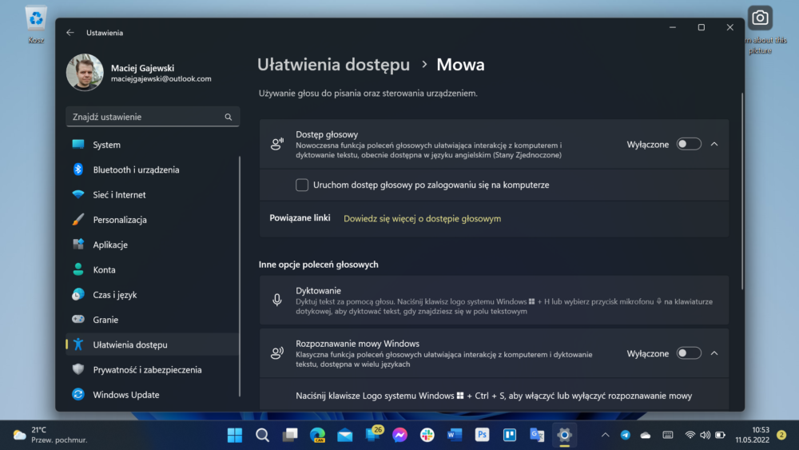
Task: Open Wi-Fi network settings in tray
Action: 690,436
